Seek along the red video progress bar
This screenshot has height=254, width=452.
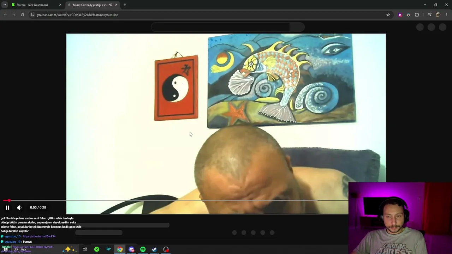[x=176, y=200]
